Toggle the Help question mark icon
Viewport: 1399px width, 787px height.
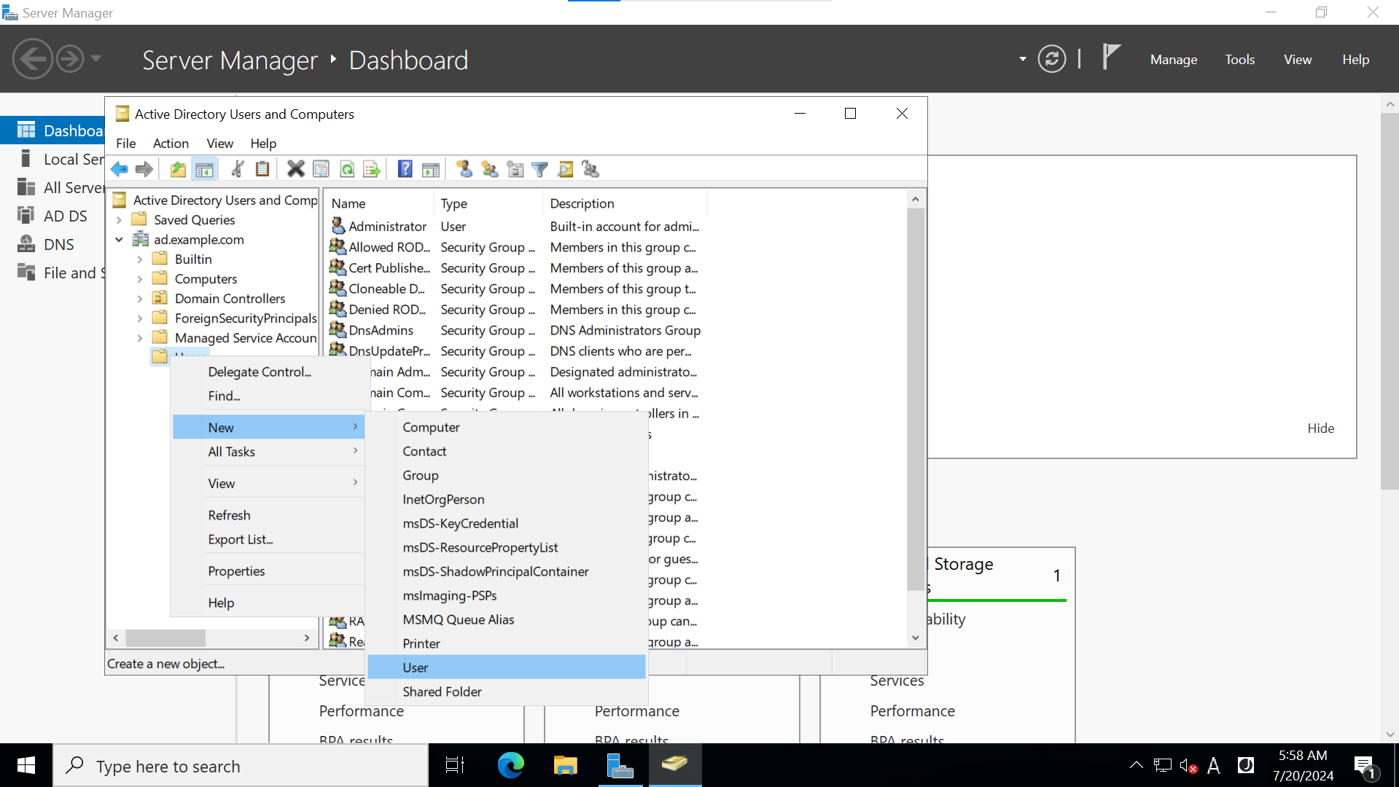(405, 168)
